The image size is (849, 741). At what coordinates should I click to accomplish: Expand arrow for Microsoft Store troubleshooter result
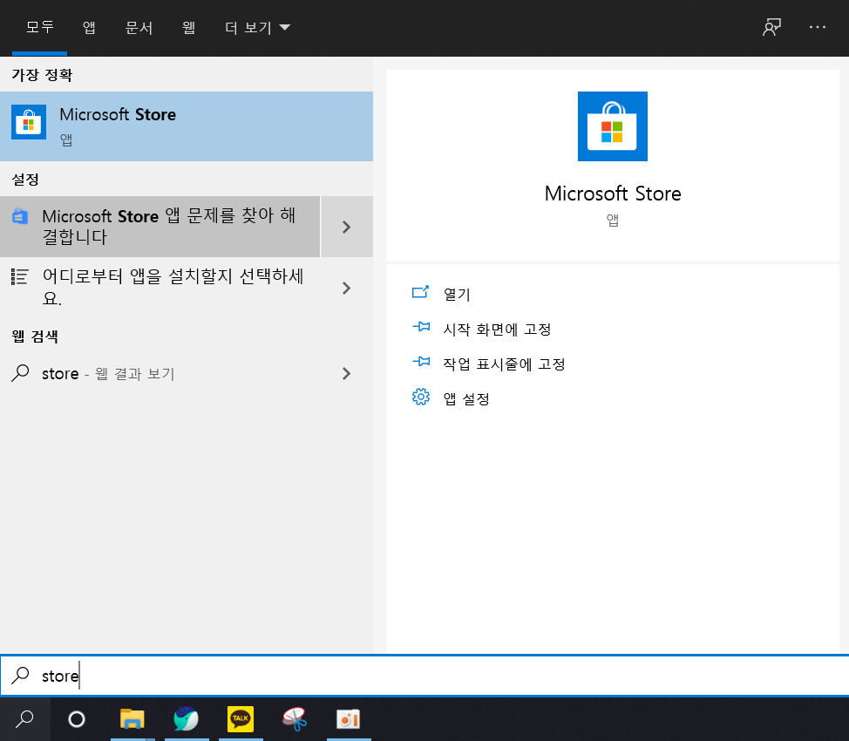(x=347, y=227)
